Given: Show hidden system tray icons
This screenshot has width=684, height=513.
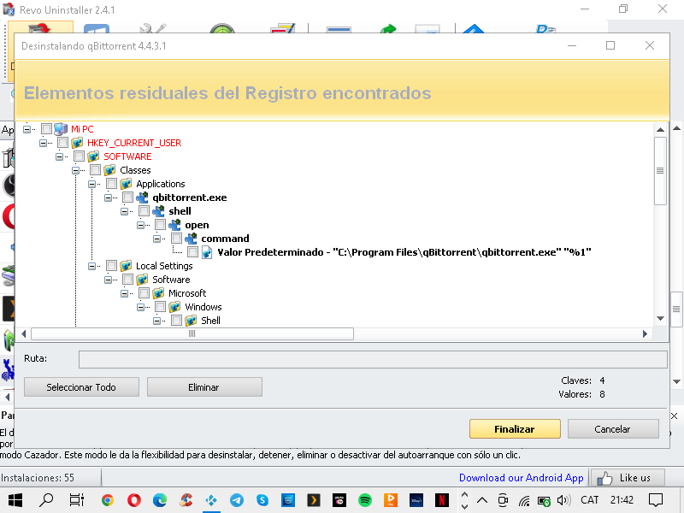Looking at the screenshot, I should pos(482,500).
